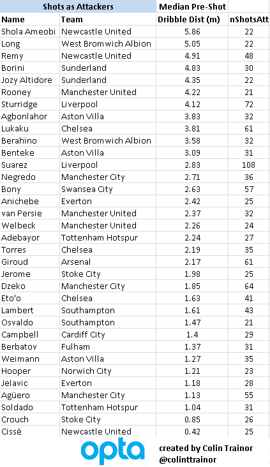
Task: Select the Suarez name cell
Action: point(30,165)
